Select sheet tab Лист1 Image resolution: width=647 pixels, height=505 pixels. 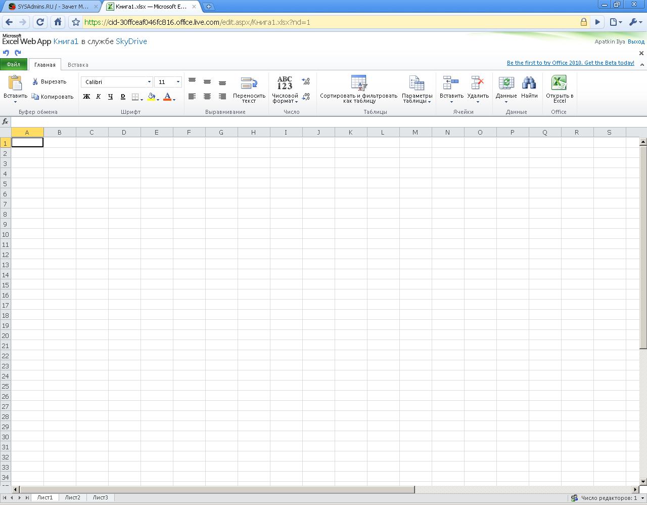point(45,497)
